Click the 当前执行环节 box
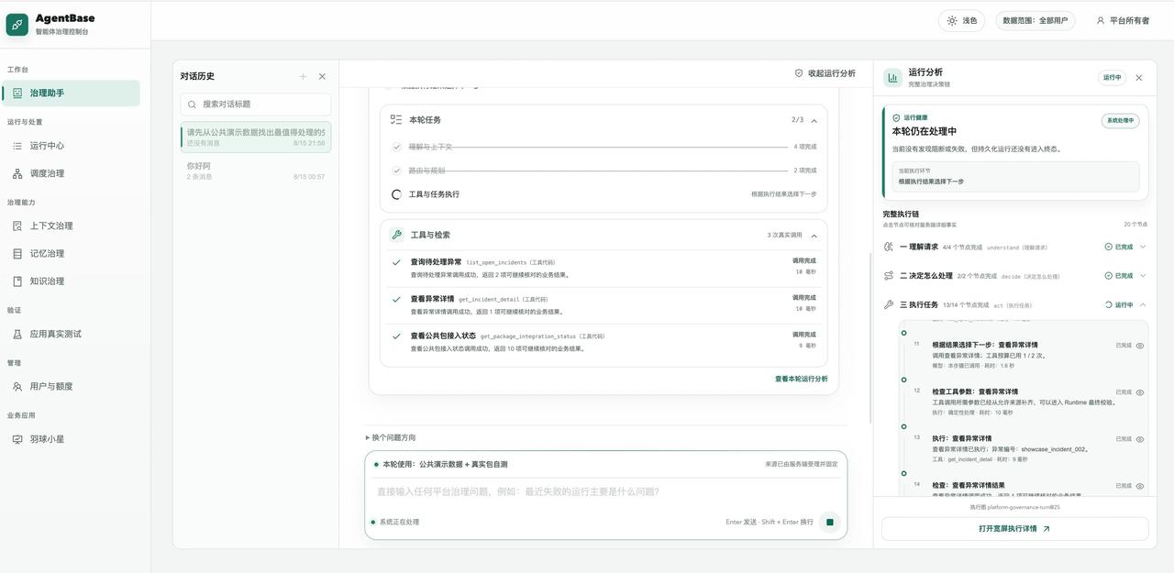This screenshot has width=1174, height=573. pyautogui.click(x=1015, y=177)
